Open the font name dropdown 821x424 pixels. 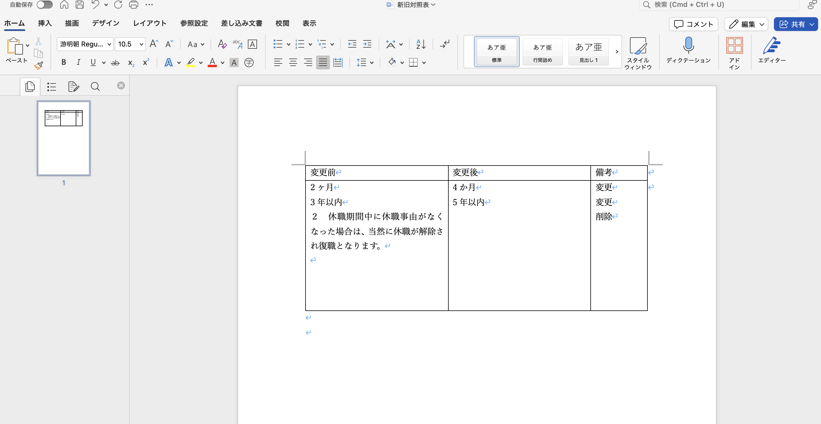point(109,44)
